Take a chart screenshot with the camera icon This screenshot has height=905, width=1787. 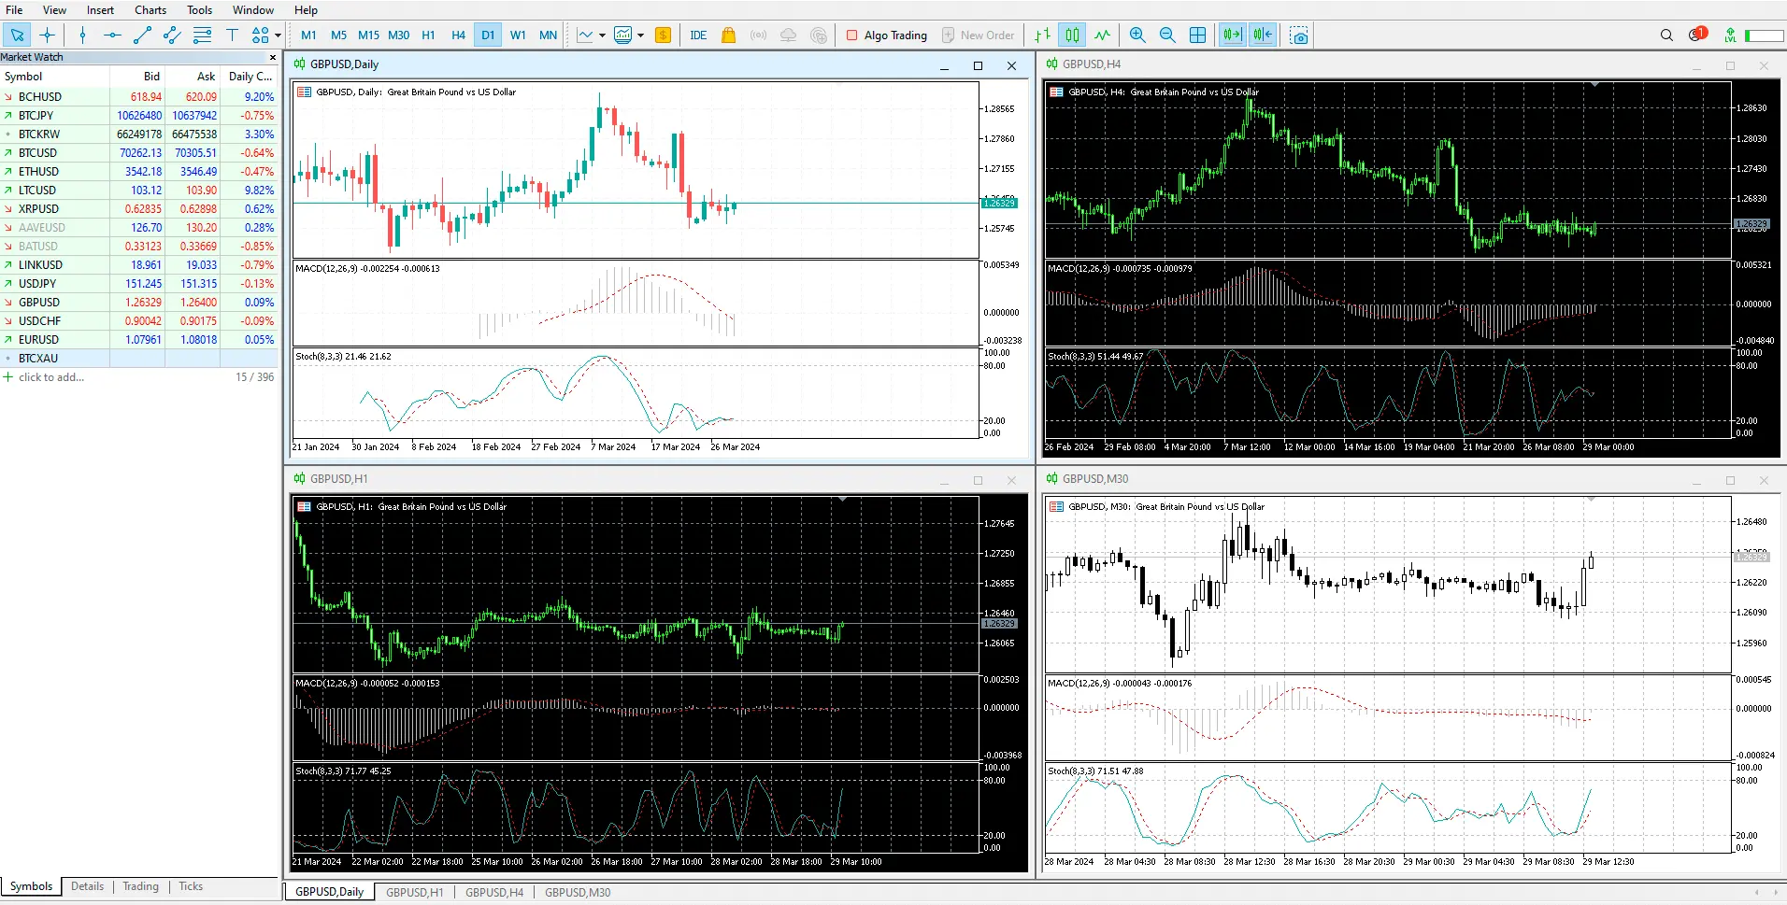coord(1298,35)
